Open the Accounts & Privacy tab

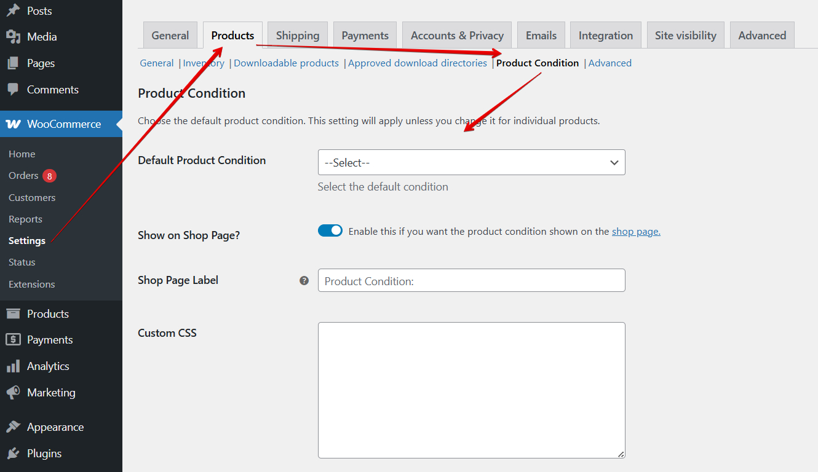pyautogui.click(x=457, y=36)
